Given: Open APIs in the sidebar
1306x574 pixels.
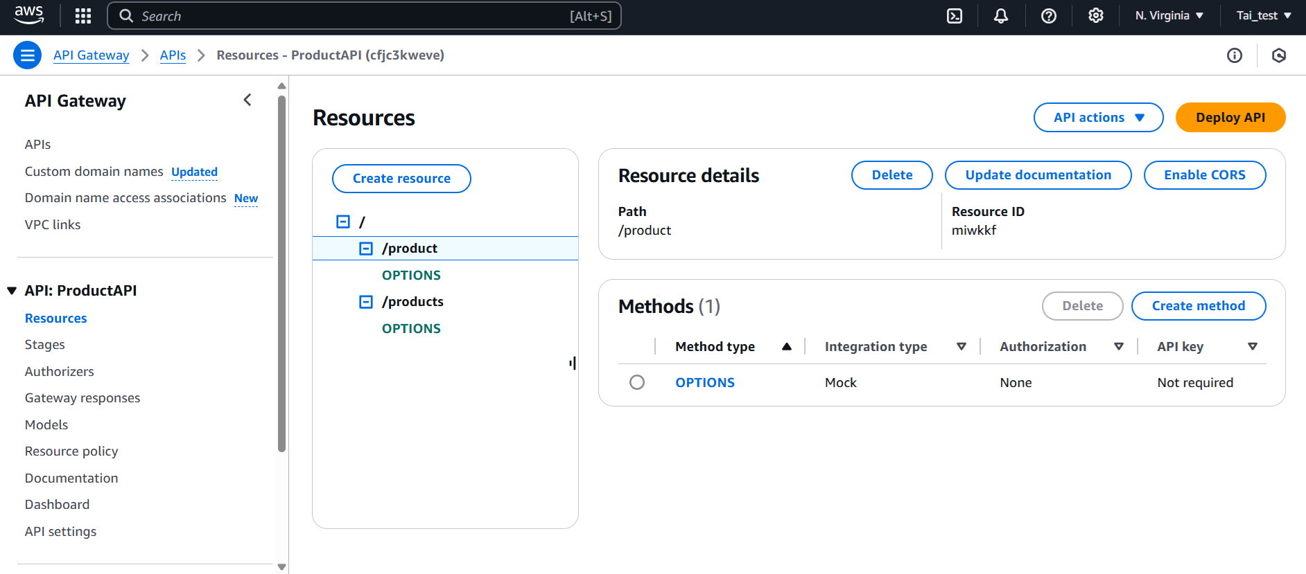Looking at the screenshot, I should tap(38, 145).
